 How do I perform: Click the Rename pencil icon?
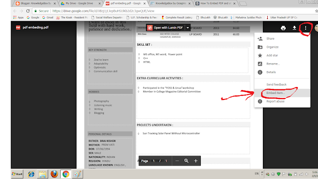point(260,64)
